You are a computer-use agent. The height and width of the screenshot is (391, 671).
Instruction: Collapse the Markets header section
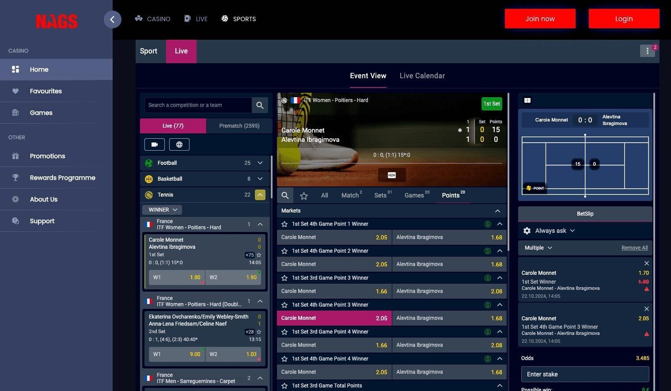coord(497,211)
